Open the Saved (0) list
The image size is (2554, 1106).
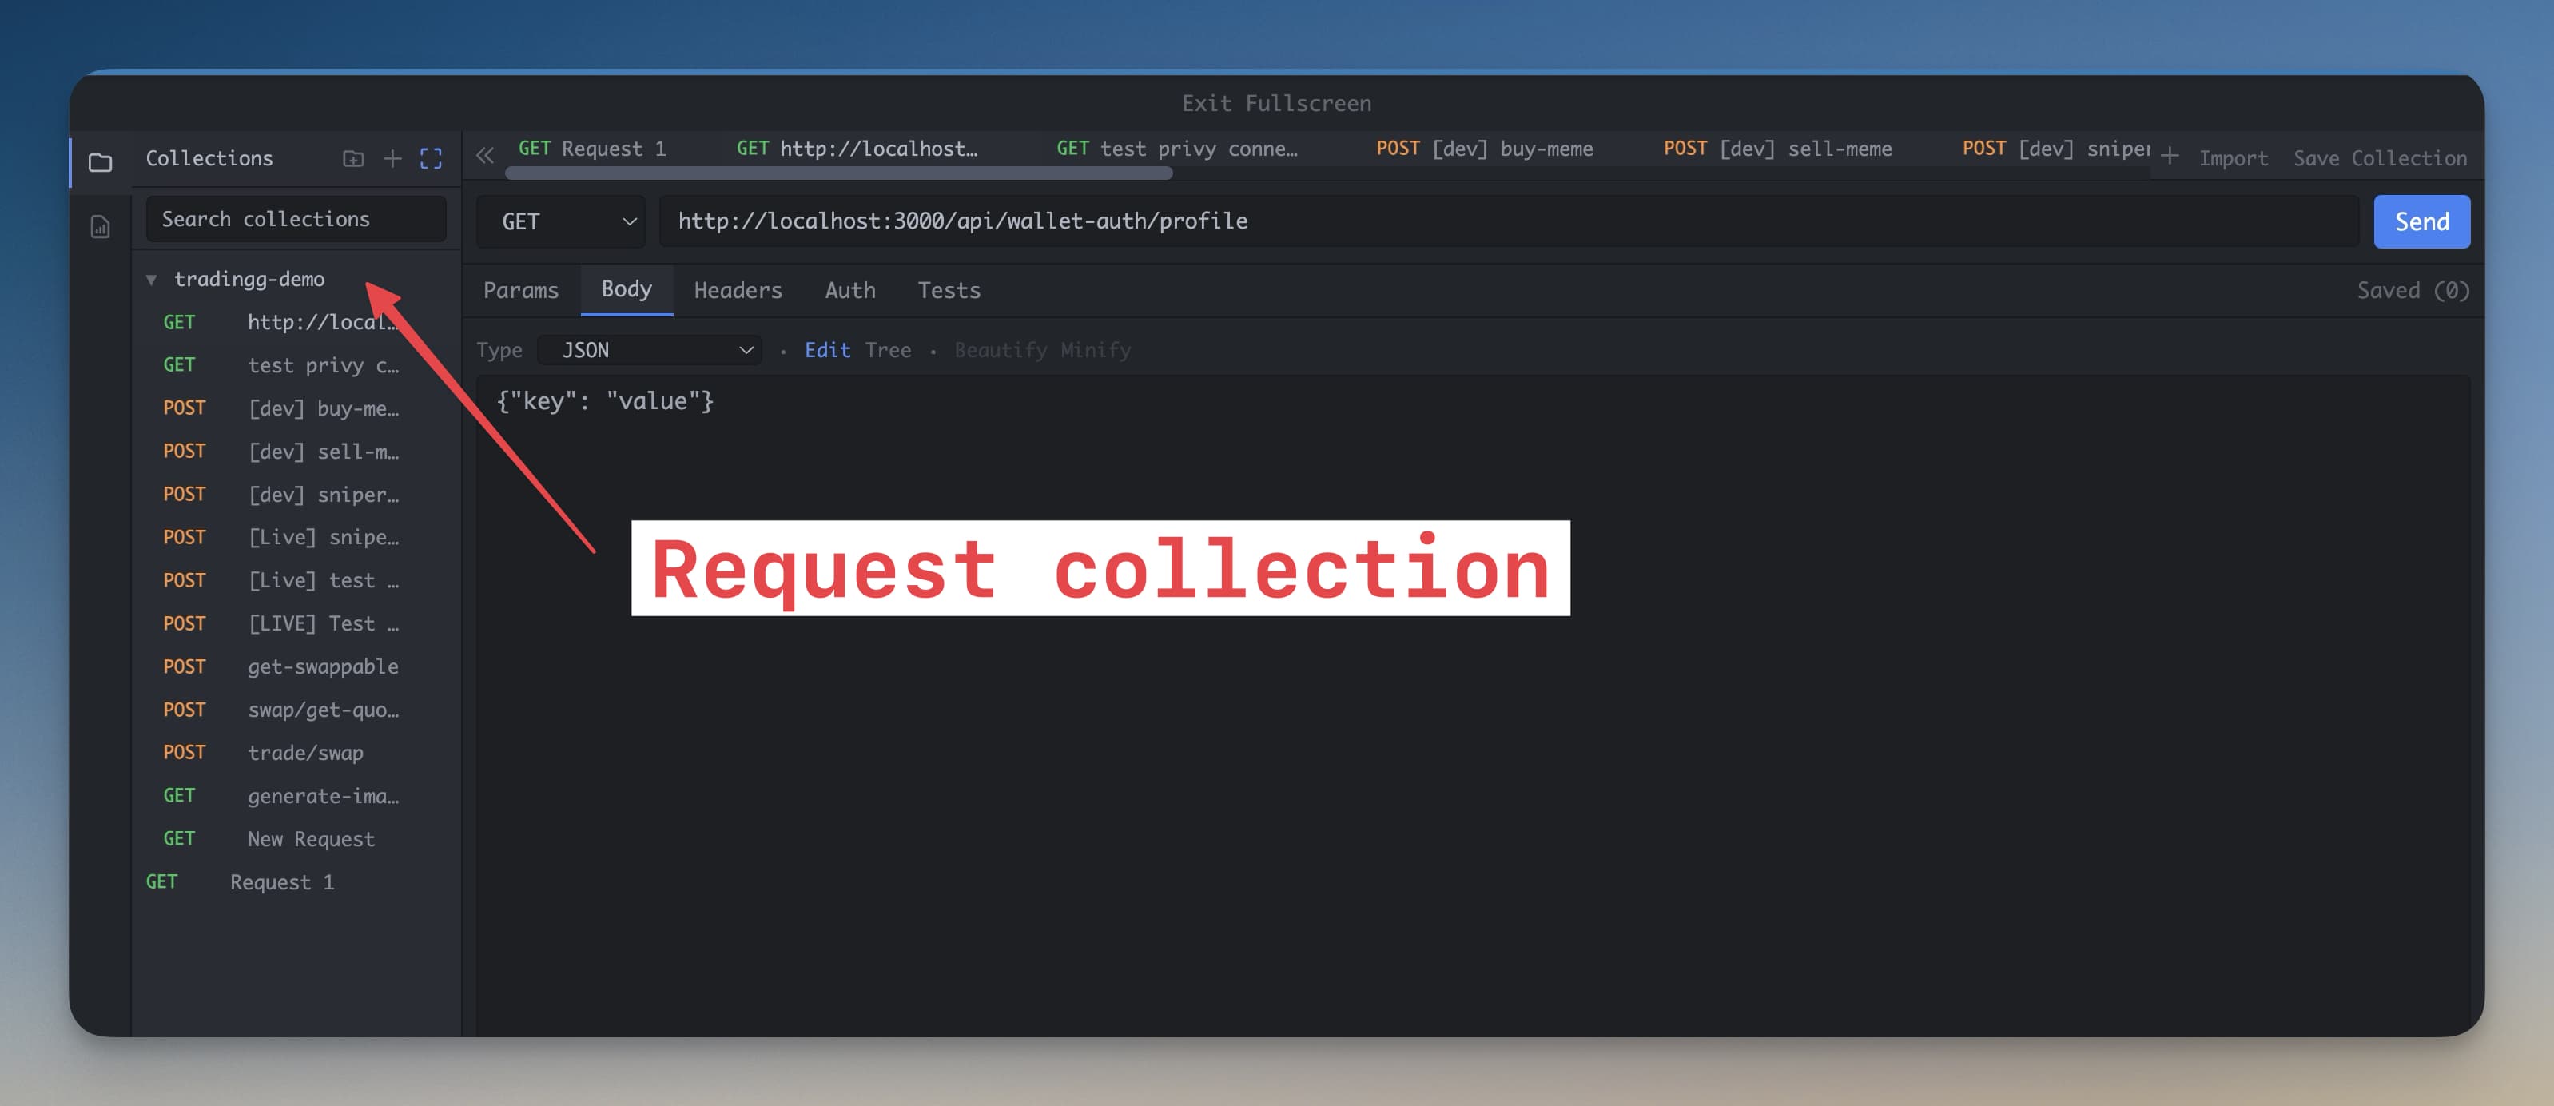(x=2413, y=290)
